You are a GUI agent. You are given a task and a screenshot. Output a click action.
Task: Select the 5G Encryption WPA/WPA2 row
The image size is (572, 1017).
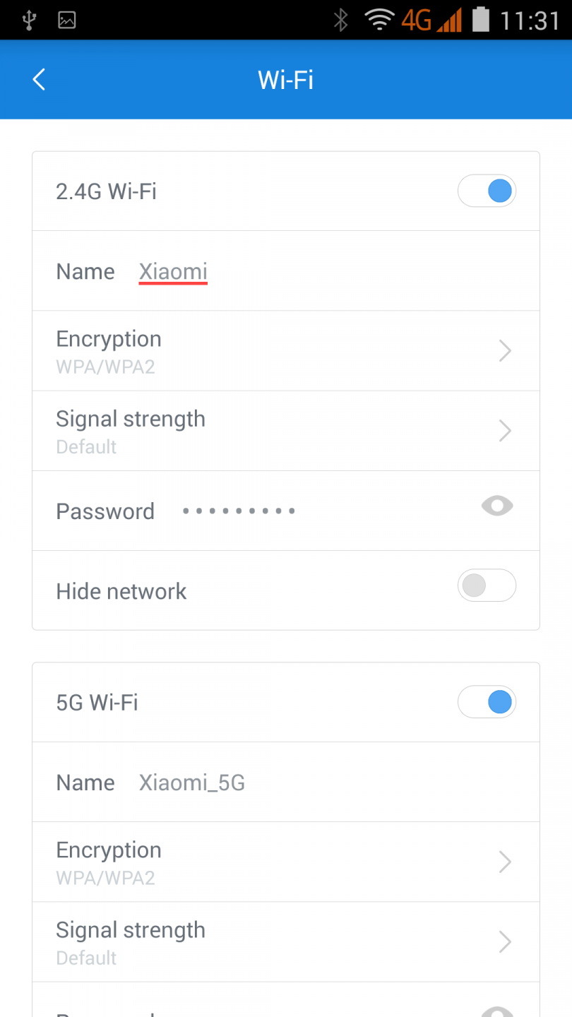268,862
